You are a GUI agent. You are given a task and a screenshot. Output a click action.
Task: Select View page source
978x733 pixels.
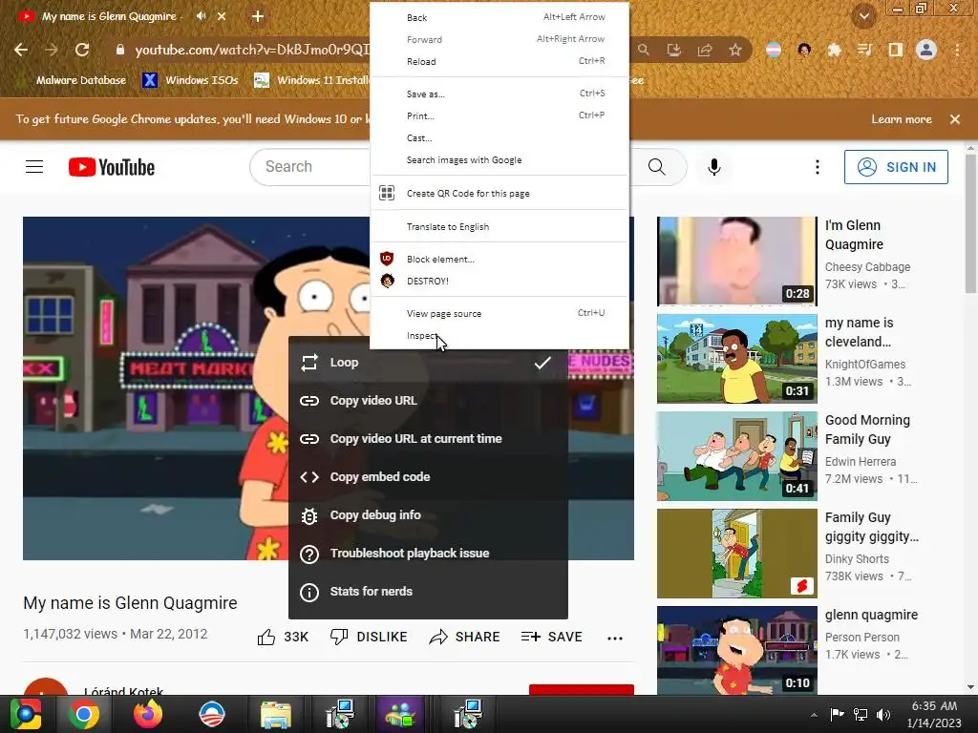pyautogui.click(x=499, y=313)
